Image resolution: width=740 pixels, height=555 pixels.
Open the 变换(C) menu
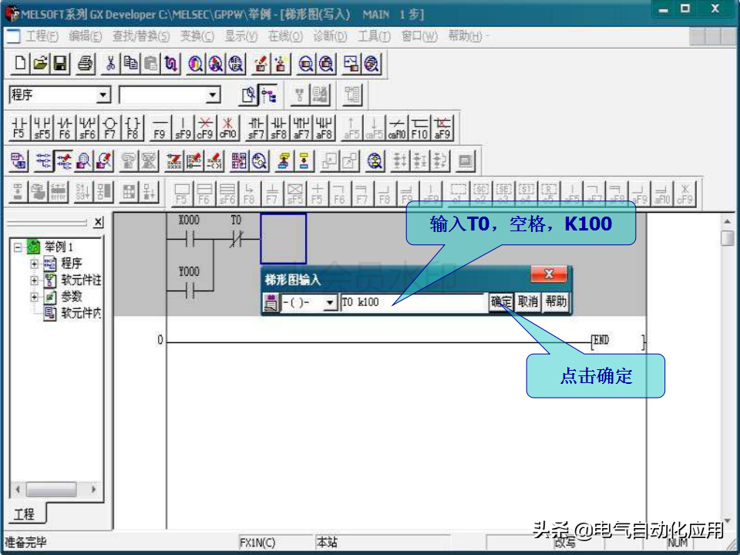(x=197, y=36)
